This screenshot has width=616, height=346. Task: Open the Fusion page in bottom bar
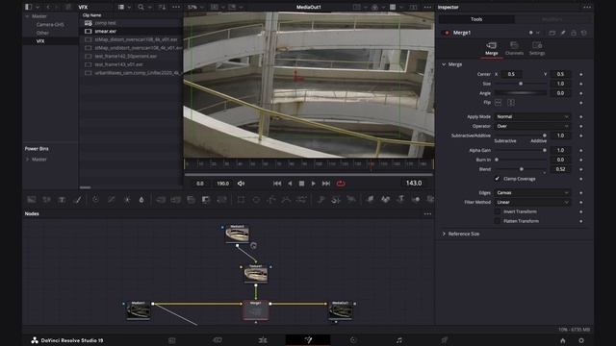(x=308, y=340)
